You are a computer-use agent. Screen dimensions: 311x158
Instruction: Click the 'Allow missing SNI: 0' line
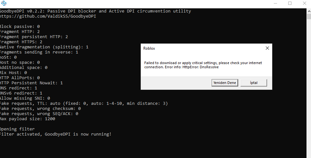point(25,98)
